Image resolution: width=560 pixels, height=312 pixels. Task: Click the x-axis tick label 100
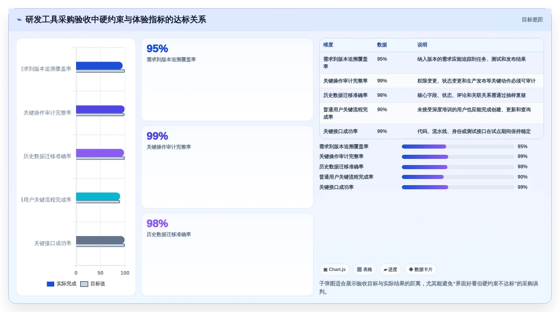(125, 273)
